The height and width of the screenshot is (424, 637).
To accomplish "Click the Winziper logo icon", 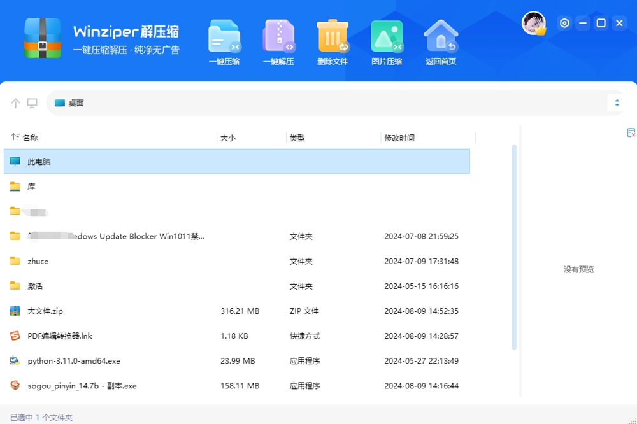I will click(x=42, y=38).
